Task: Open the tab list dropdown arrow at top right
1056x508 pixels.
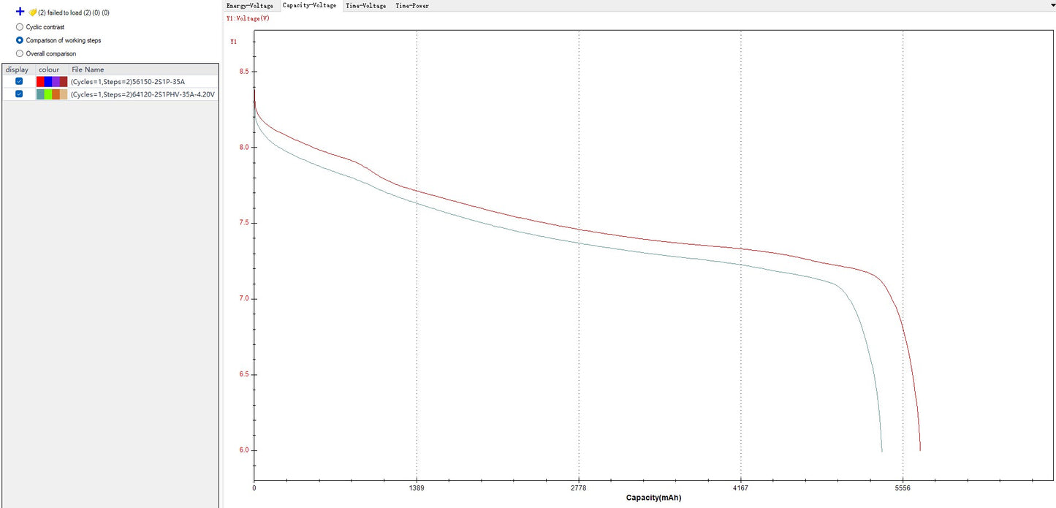Action: 1051,4
